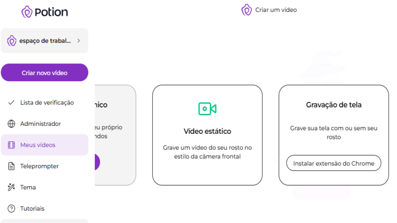This screenshot has height=223, width=397.
Task: Click Instalar extensão do Chrome button
Action: tap(333, 163)
